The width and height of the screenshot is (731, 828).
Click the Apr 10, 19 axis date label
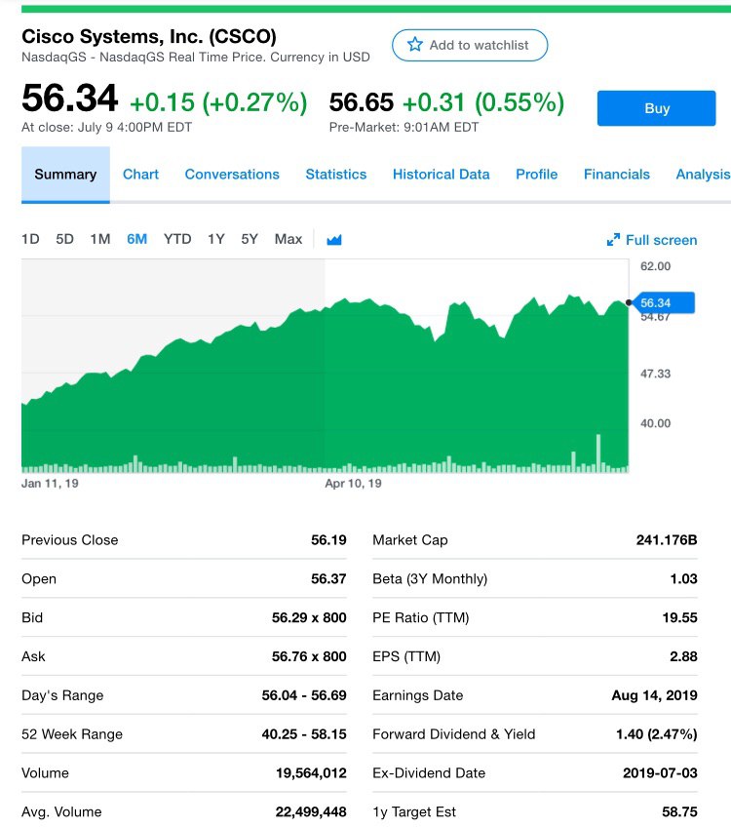tap(353, 483)
